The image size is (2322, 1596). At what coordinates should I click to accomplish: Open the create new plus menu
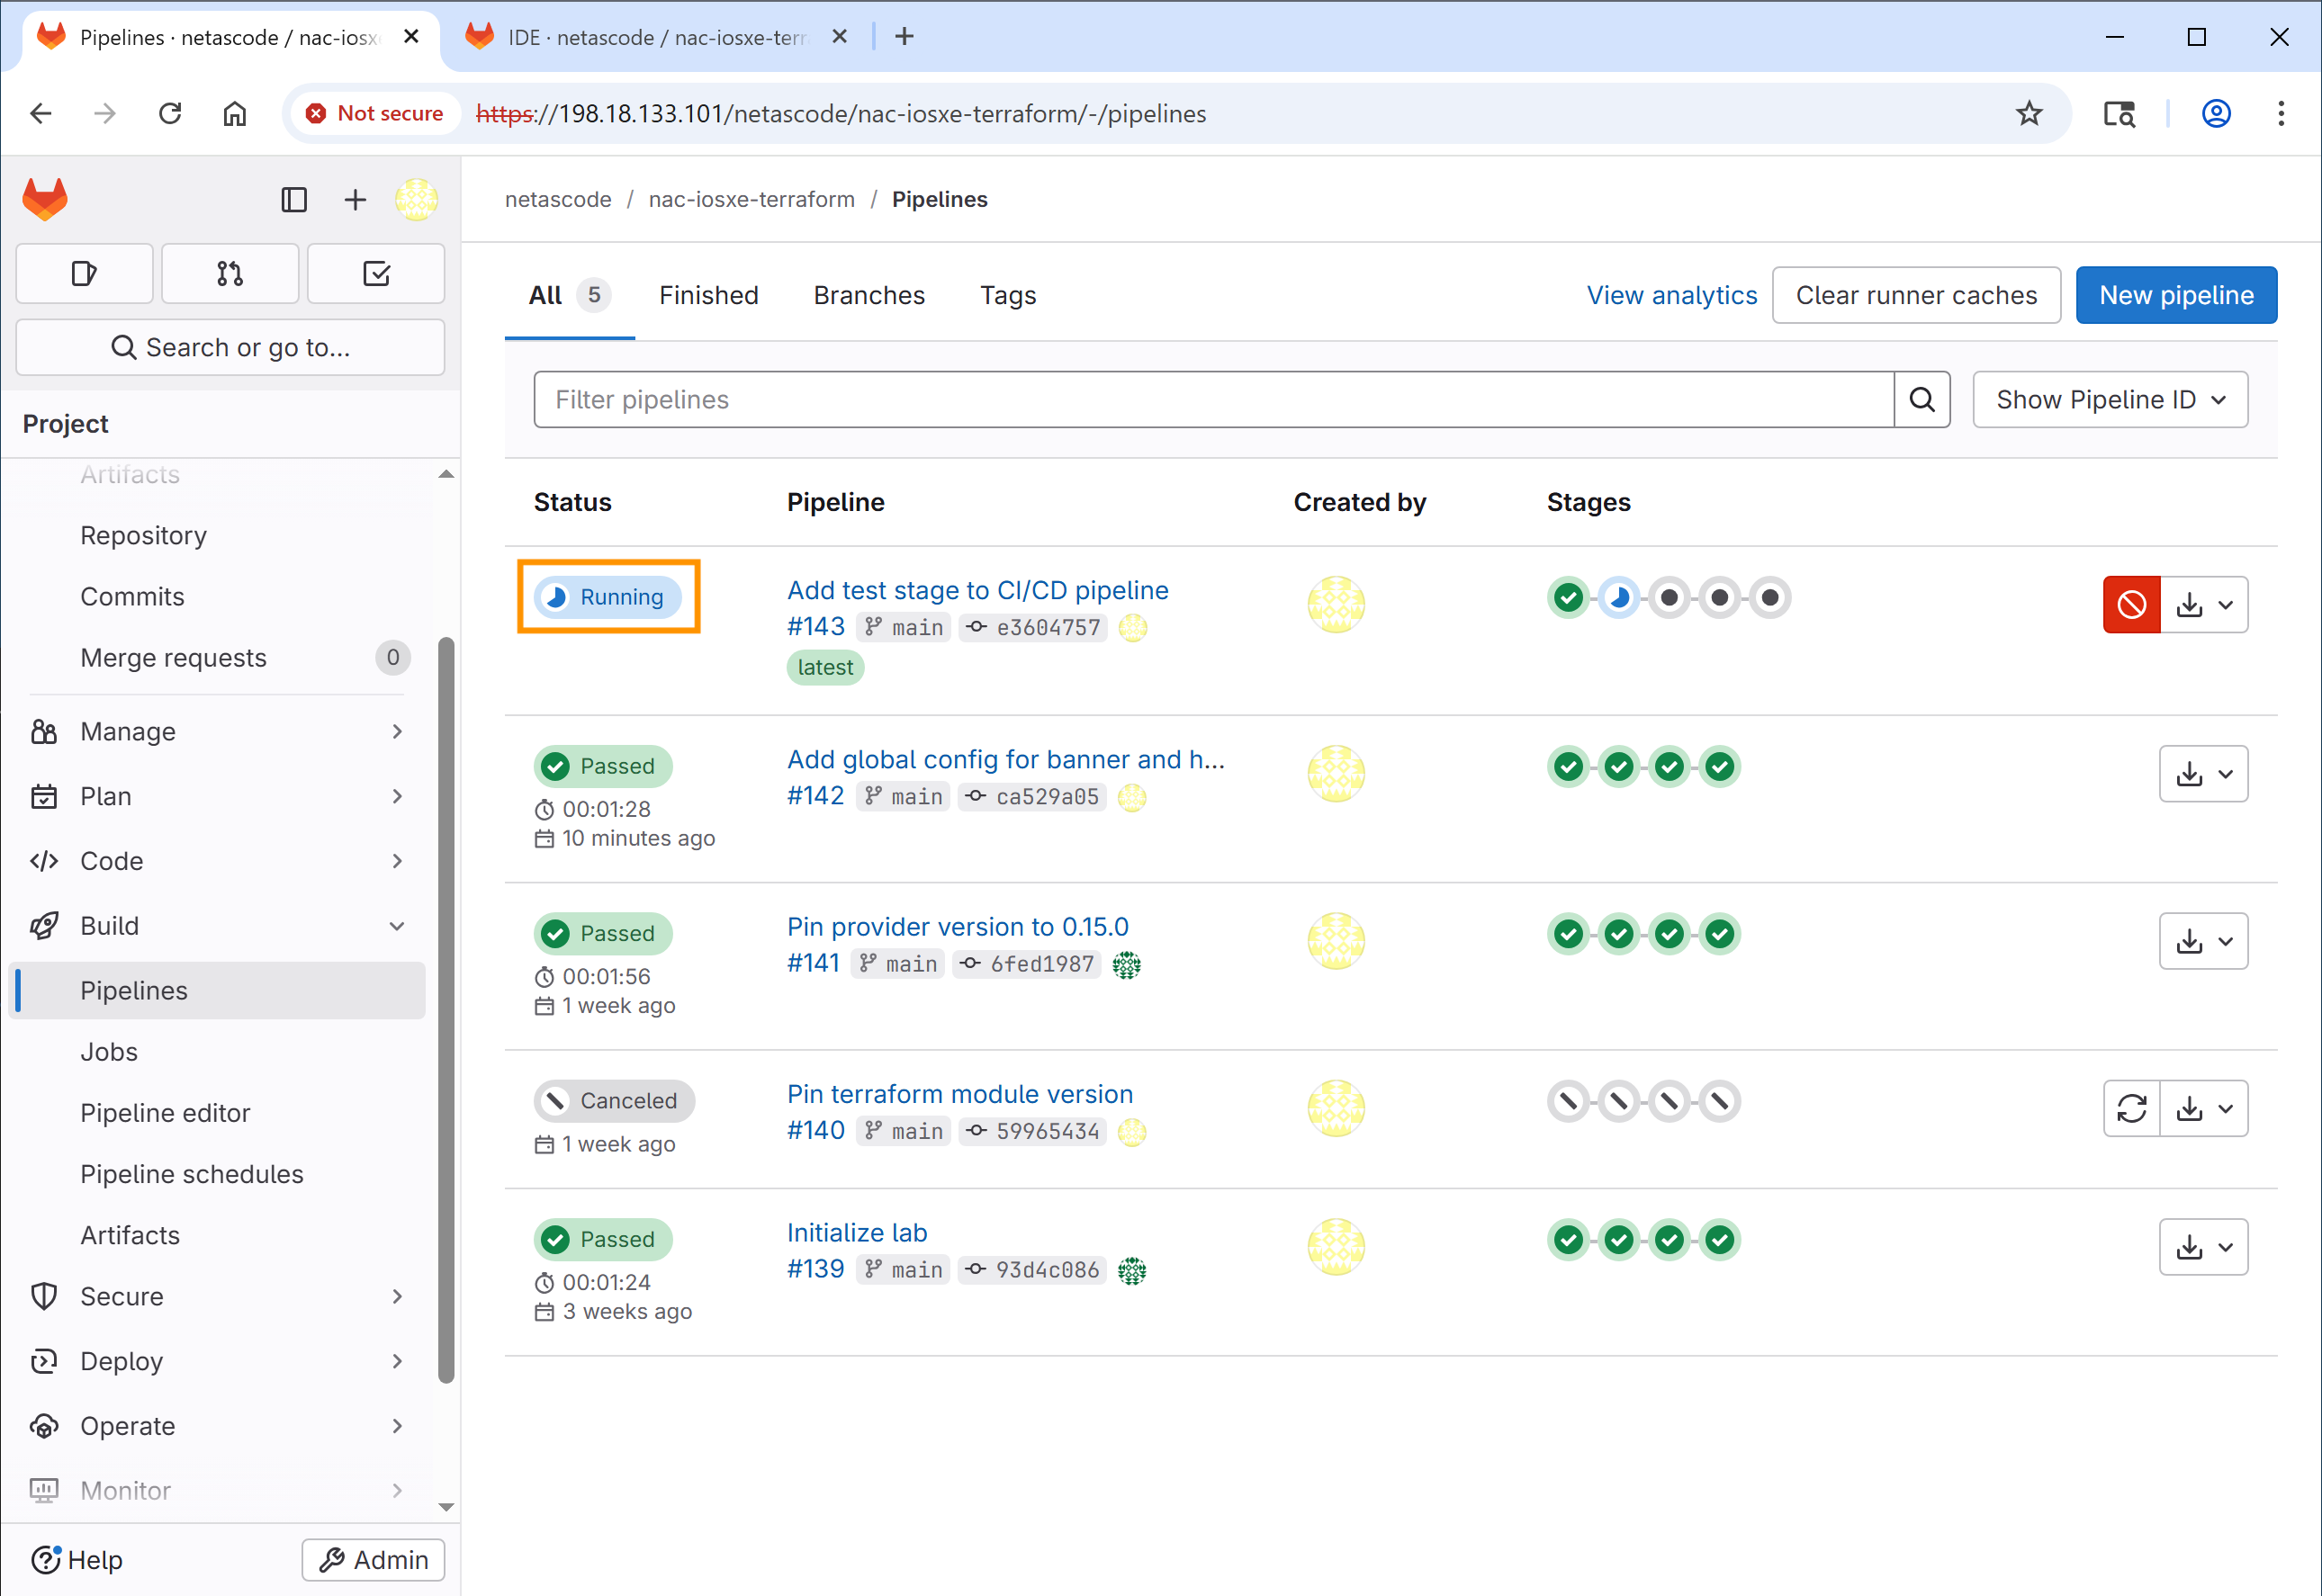(355, 200)
